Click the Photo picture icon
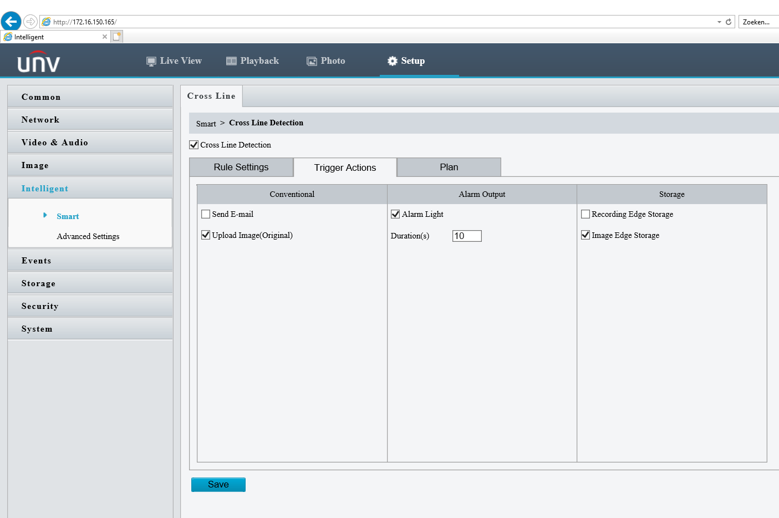779x518 pixels. coord(312,61)
